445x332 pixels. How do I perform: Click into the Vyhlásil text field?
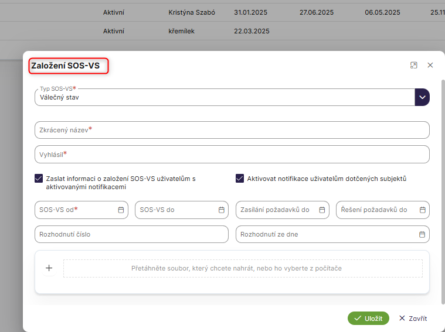click(232, 155)
